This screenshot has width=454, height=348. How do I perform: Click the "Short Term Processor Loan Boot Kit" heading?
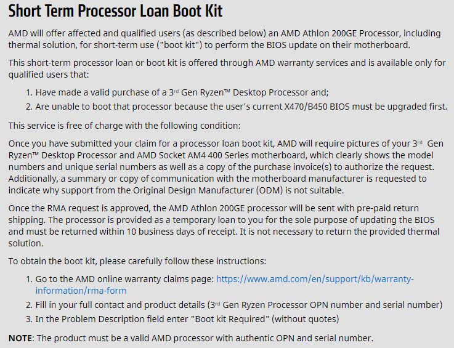point(115,11)
